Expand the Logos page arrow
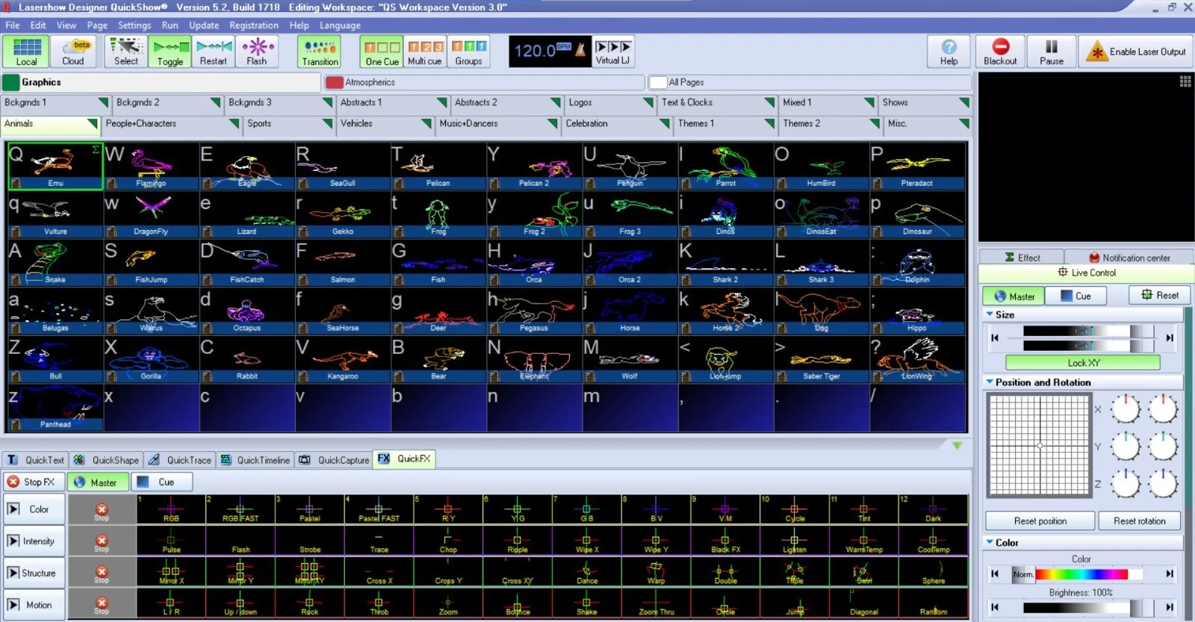The height and width of the screenshot is (622, 1195). tap(648, 102)
